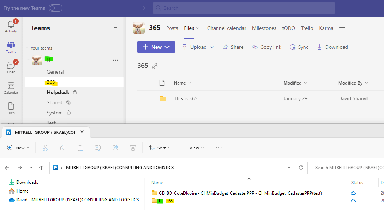
Task: Click the Delete trash icon in Explorer
Action: coord(133,148)
